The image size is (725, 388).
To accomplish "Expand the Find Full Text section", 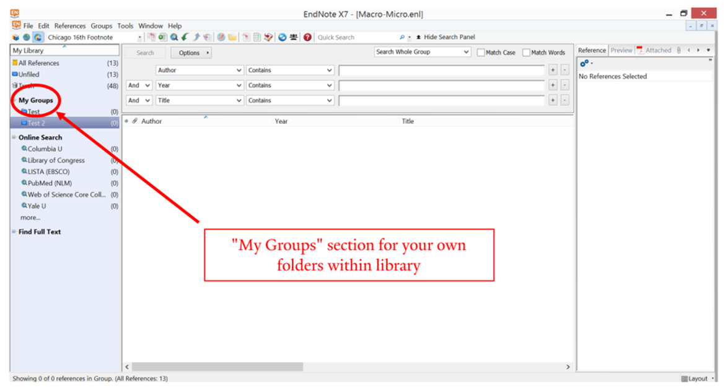I will coord(14,231).
